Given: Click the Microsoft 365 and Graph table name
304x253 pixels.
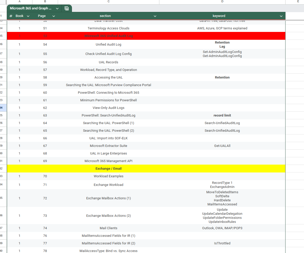Looking at the screenshot, I should (31, 8).
